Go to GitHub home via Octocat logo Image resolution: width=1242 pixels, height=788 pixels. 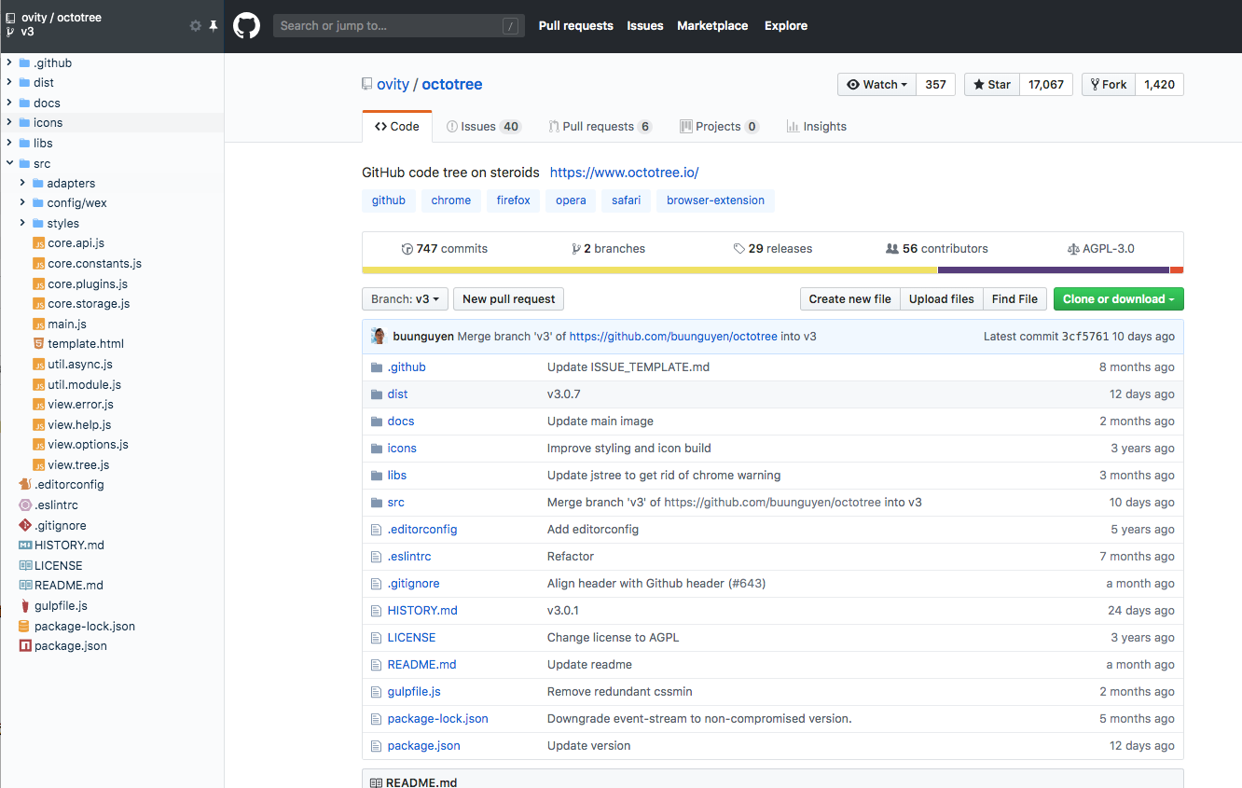[x=246, y=25]
